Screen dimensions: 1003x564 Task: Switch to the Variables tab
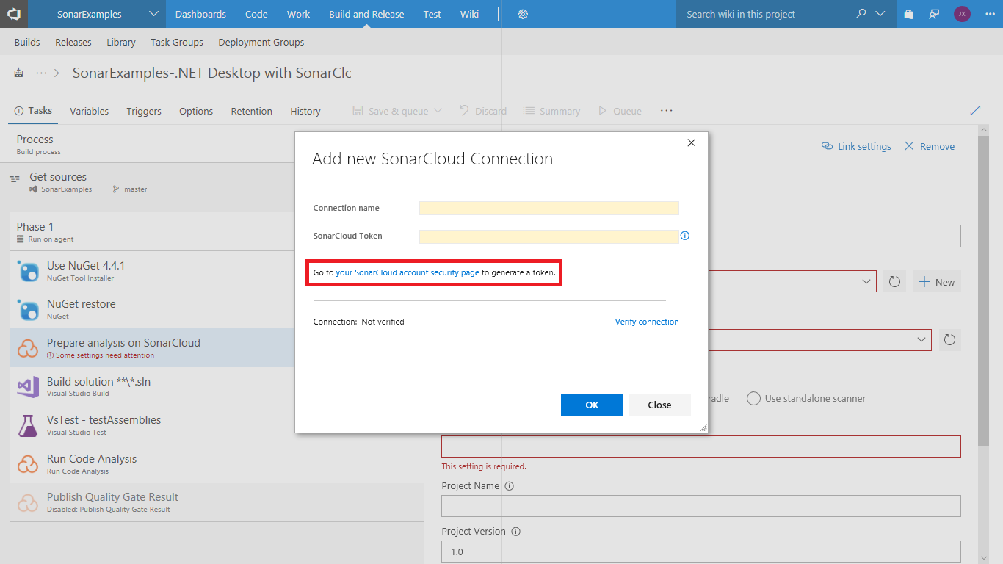coord(90,111)
